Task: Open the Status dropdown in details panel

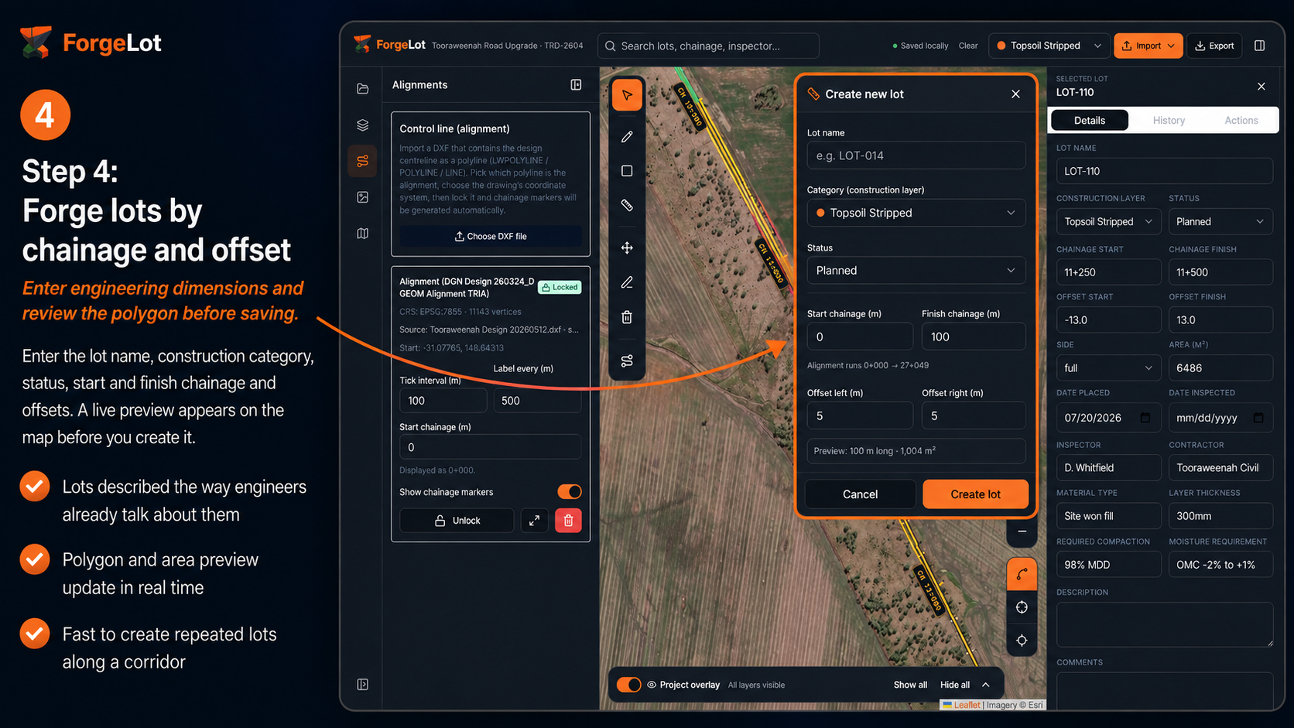Action: [1220, 221]
